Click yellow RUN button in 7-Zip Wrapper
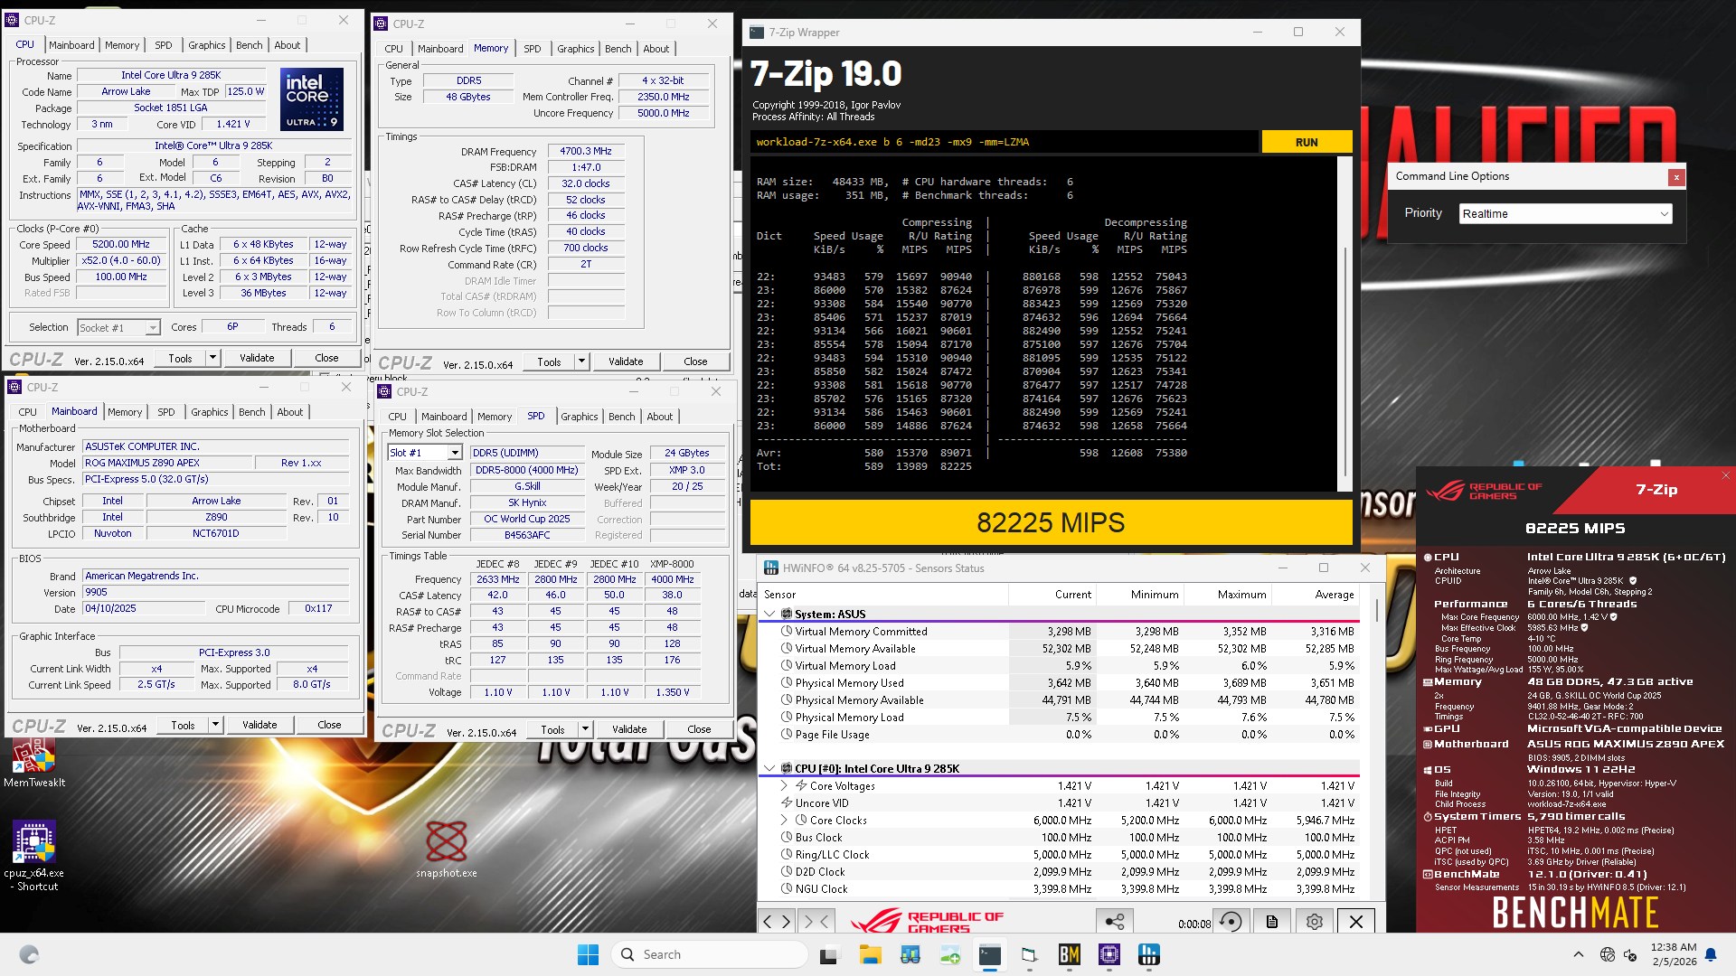The width and height of the screenshot is (1736, 976). pos(1307,142)
